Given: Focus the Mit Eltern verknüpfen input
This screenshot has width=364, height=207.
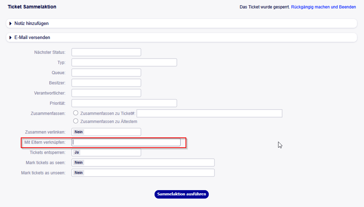Looking at the screenshot, I should (x=126, y=142).
